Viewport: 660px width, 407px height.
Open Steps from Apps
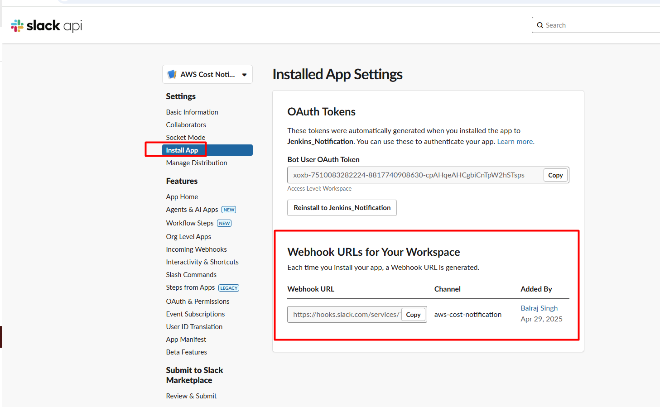click(x=190, y=287)
